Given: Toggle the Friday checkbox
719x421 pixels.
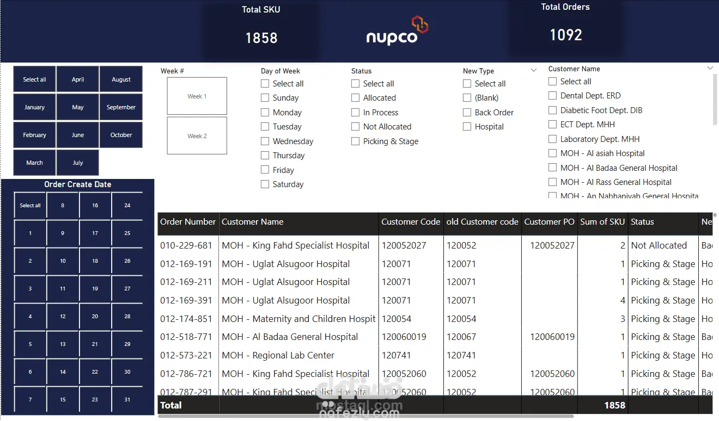Looking at the screenshot, I should point(265,170).
